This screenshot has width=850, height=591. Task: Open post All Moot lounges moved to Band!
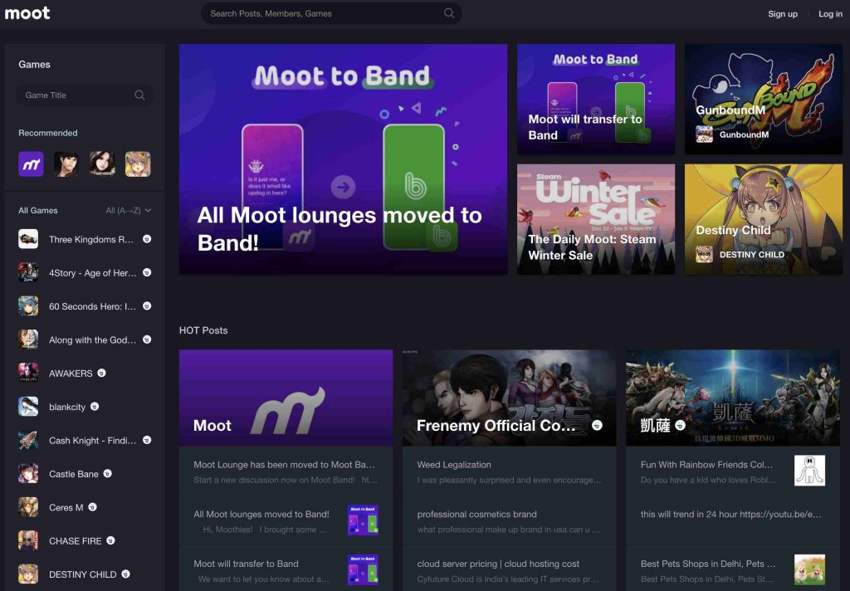point(286,521)
